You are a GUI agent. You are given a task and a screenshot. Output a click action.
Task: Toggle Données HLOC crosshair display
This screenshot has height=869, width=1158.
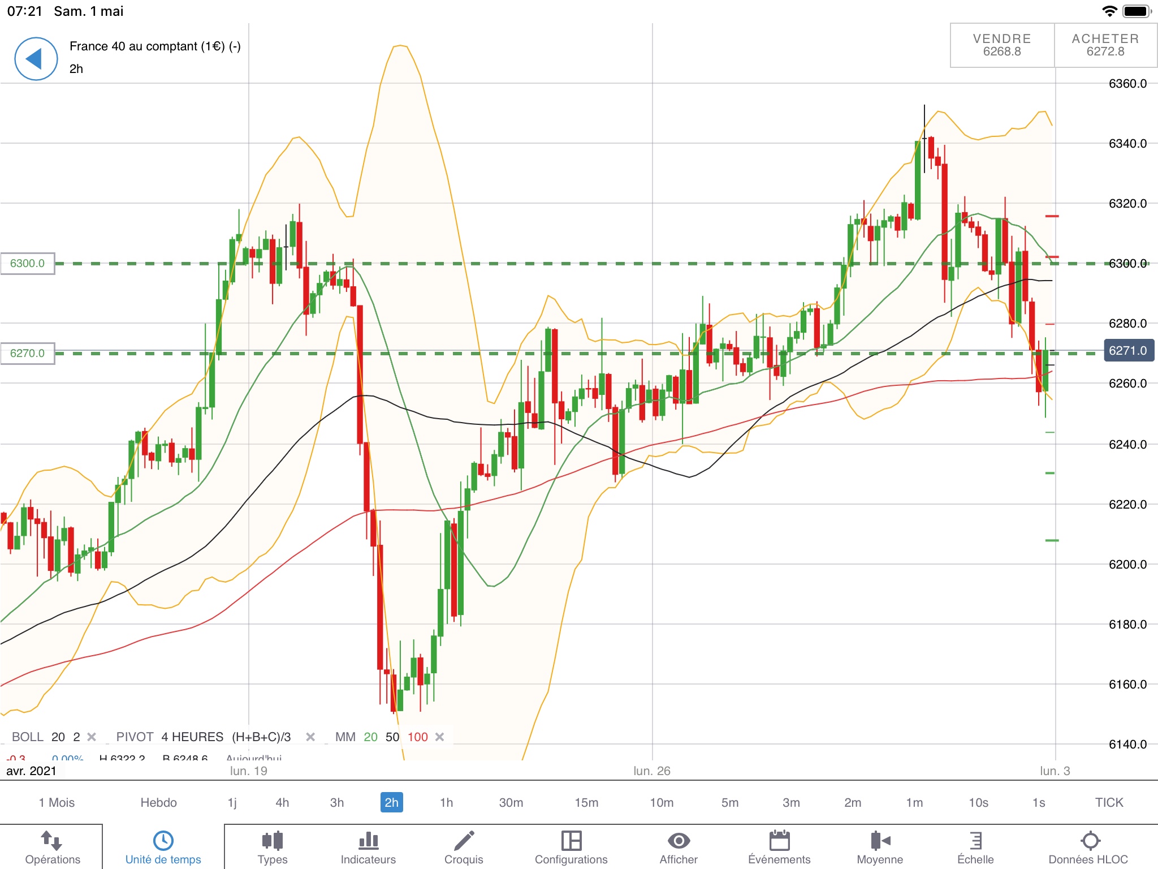1090,841
